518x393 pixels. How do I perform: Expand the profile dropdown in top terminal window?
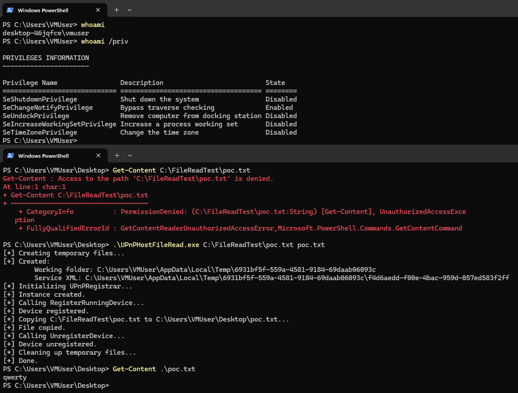129,10
